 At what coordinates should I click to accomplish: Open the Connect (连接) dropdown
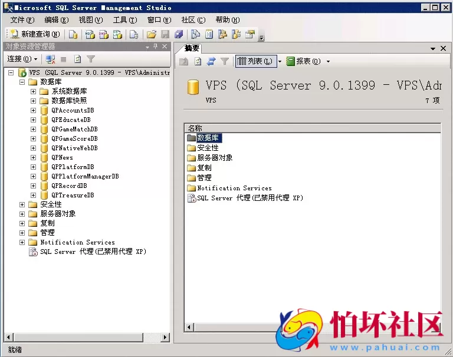point(22,59)
